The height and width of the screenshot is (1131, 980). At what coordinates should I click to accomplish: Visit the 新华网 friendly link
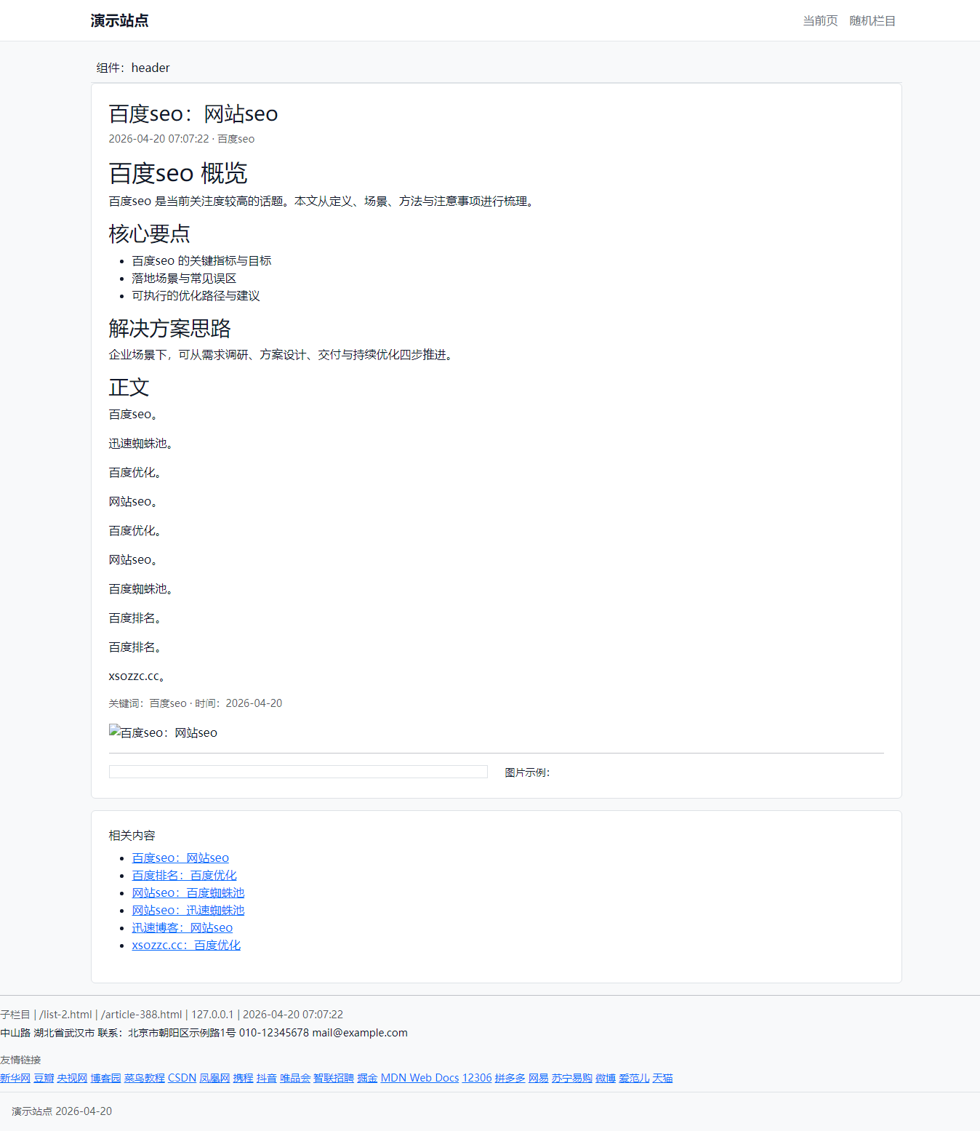tap(15, 1078)
